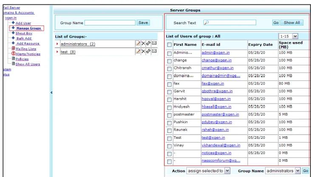Open Mailing Lists in sidebar
The width and height of the screenshot is (311, 177).
pos(26,49)
